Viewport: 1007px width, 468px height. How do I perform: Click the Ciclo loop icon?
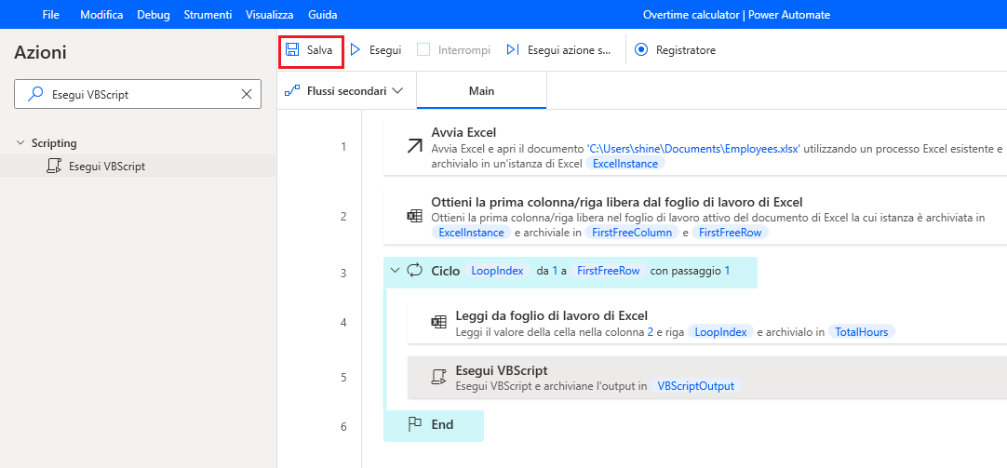click(415, 271)
